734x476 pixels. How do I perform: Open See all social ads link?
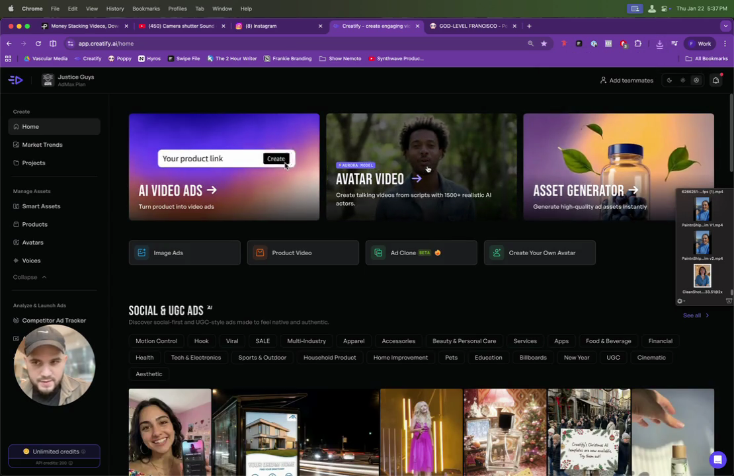coord(696,315)
